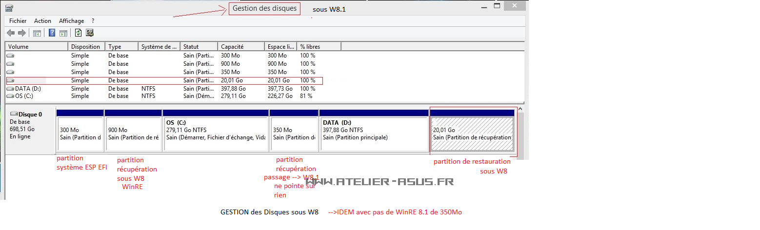Open Help via blue question mark icon
Screen dimensions: 760x230
tap(52, 33)
